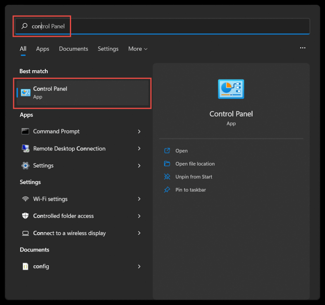Select the Settings app result text
This screenshot has height=305, width=325.
[43, 166]
